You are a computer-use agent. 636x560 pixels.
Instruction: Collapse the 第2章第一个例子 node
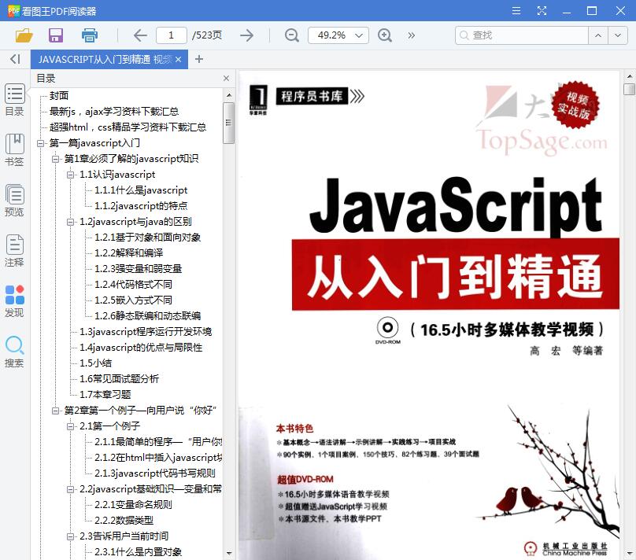coord(55,411)
